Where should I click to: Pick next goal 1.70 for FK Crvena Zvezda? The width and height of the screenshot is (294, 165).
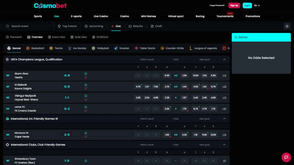coord(213,109)
